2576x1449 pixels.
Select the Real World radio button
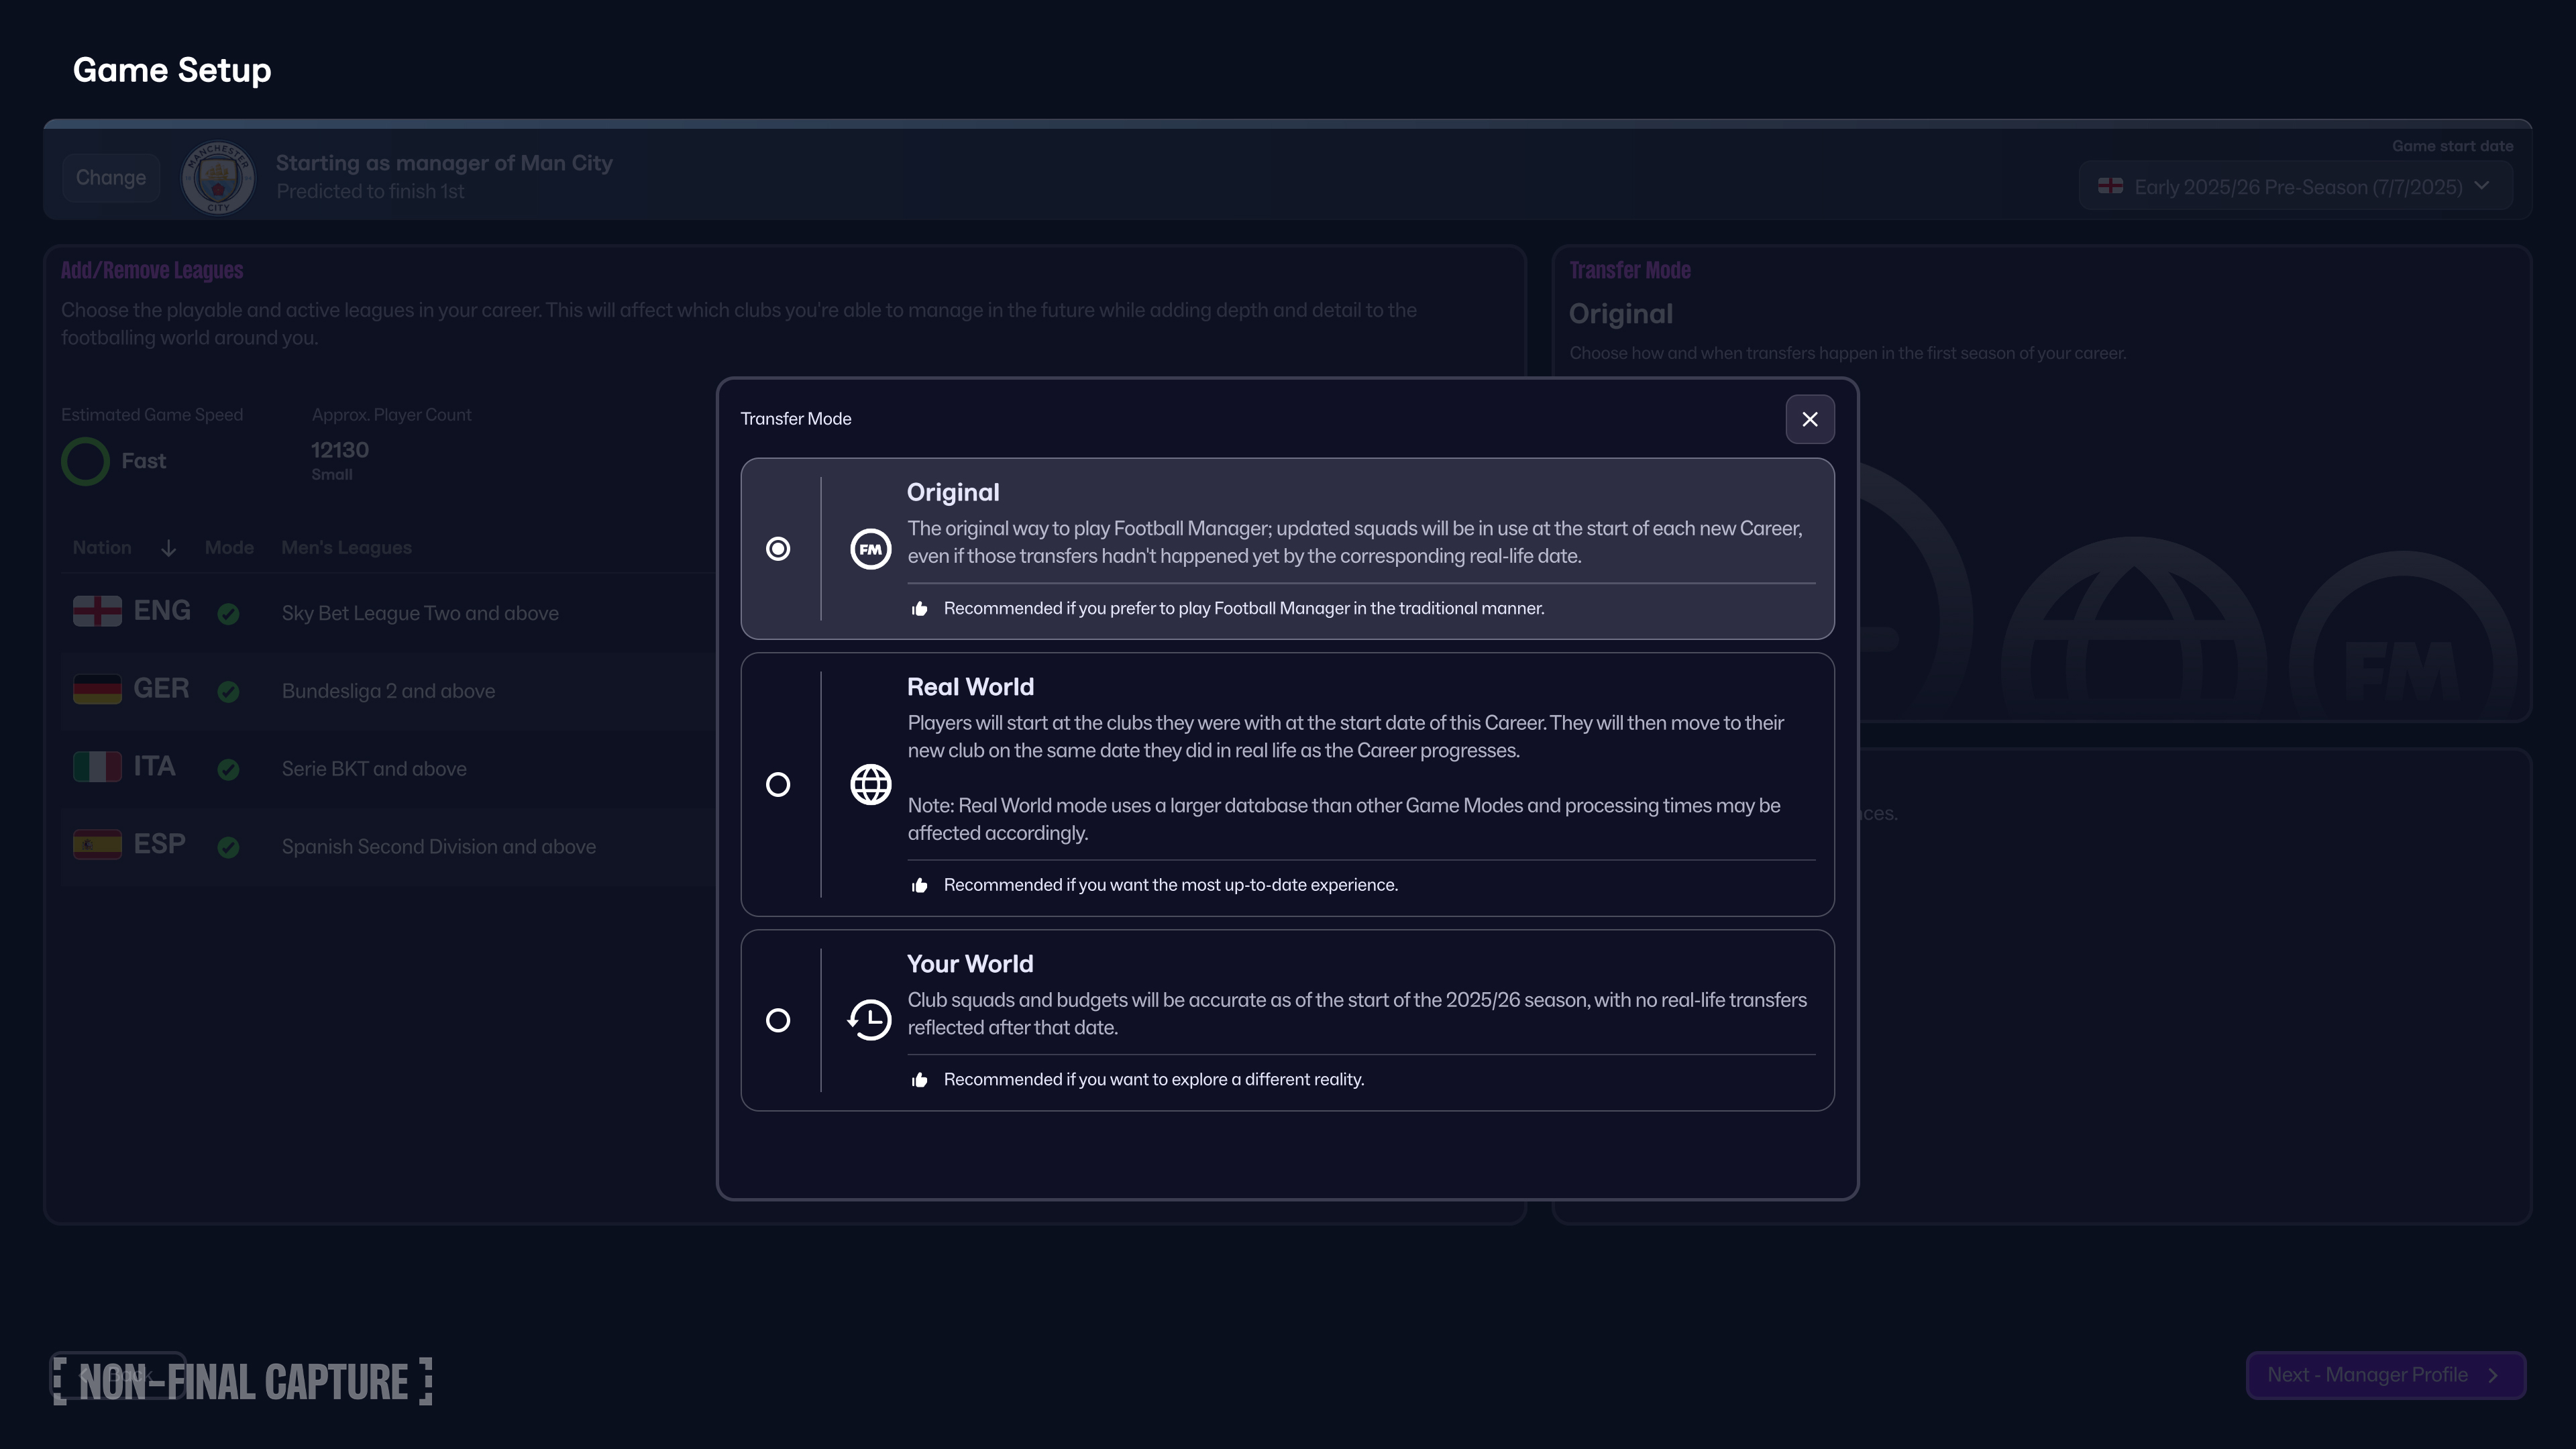pyautogui.click(x=778, y=785)
